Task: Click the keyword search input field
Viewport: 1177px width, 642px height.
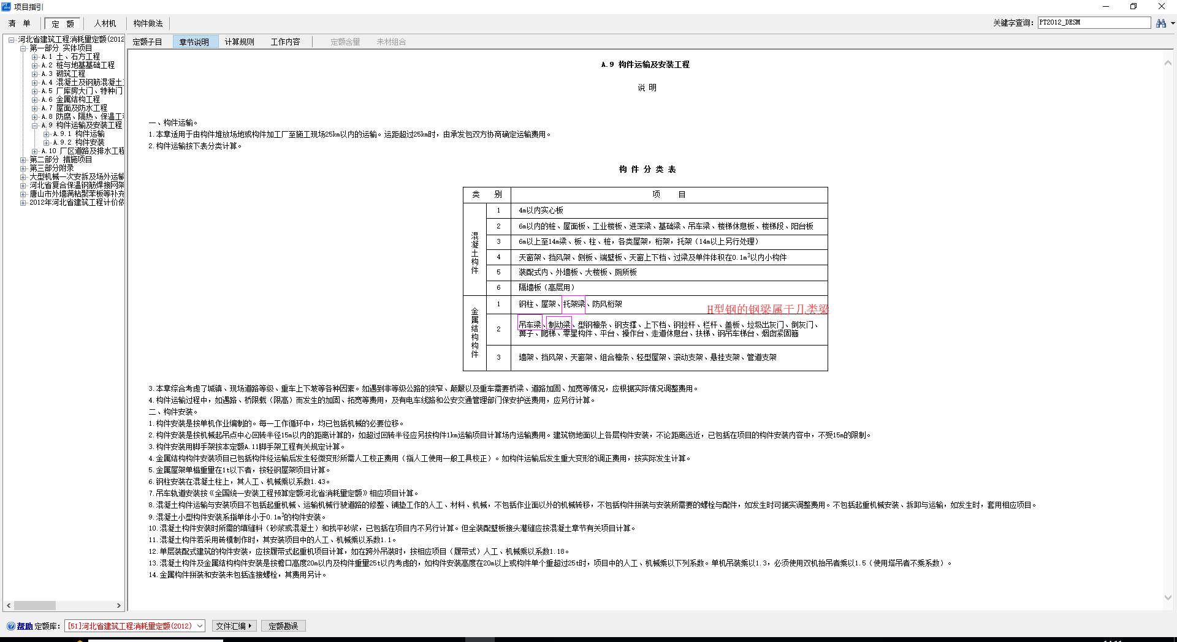Action: tap(1094, 23)
